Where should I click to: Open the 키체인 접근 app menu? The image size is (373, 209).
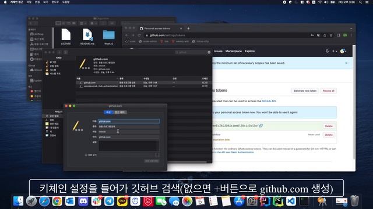16,2
